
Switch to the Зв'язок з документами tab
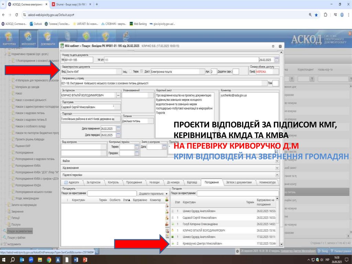tap(239, 182)
